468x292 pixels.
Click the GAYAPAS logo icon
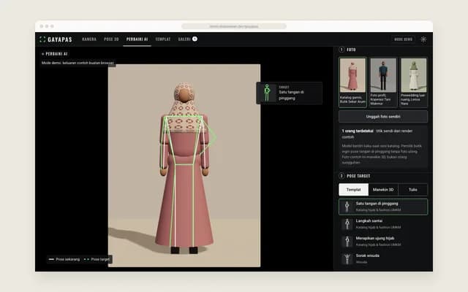[42, 39]
